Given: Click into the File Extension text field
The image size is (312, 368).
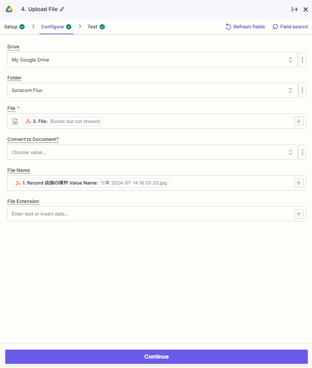Looking at the screenshot, I should click(x=150, y=214).
